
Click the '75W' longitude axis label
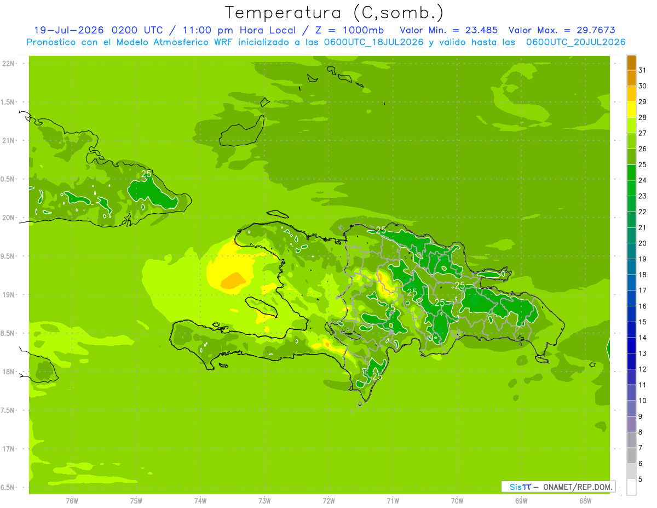(x=136, y=501)
